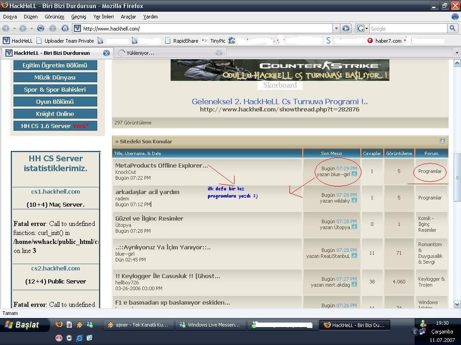The width and height of the screenshot is (461, 345).
Task: Open the Keylogger İle Casusluk thread
Action: pyautogui.click(x=167, y=276)
